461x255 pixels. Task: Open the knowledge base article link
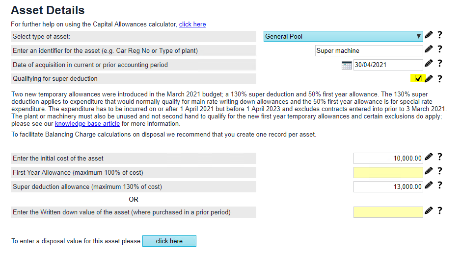[x=87, y=124]
